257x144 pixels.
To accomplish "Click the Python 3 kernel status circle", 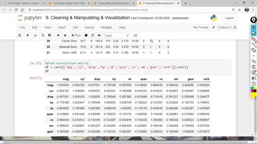I will [x=235, y=28].
